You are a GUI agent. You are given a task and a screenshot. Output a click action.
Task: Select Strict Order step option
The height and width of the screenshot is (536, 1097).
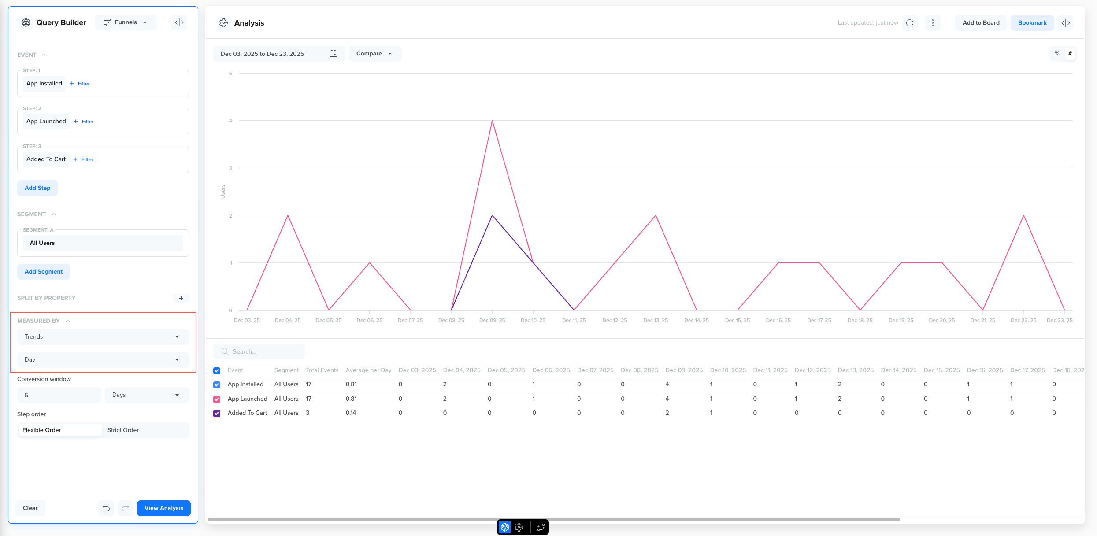(x=123, y=430)
